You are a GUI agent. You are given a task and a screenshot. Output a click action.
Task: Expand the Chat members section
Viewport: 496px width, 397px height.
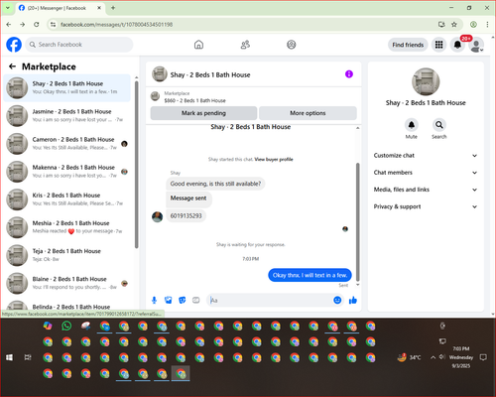point(426,173)
